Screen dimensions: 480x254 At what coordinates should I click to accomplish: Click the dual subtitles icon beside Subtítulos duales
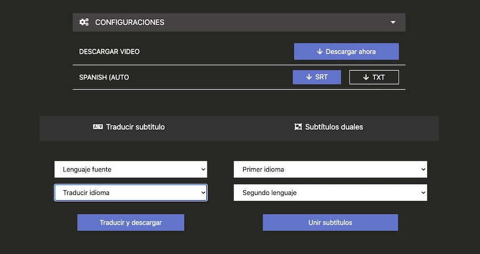pyautogui.click(x=298, y=127)
